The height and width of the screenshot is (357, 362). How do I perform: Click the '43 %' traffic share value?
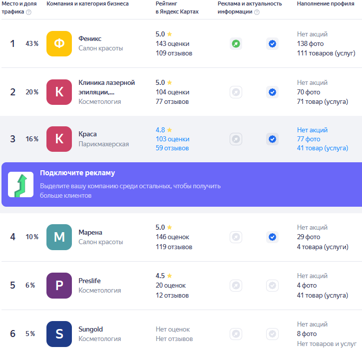tap(32, 43)
